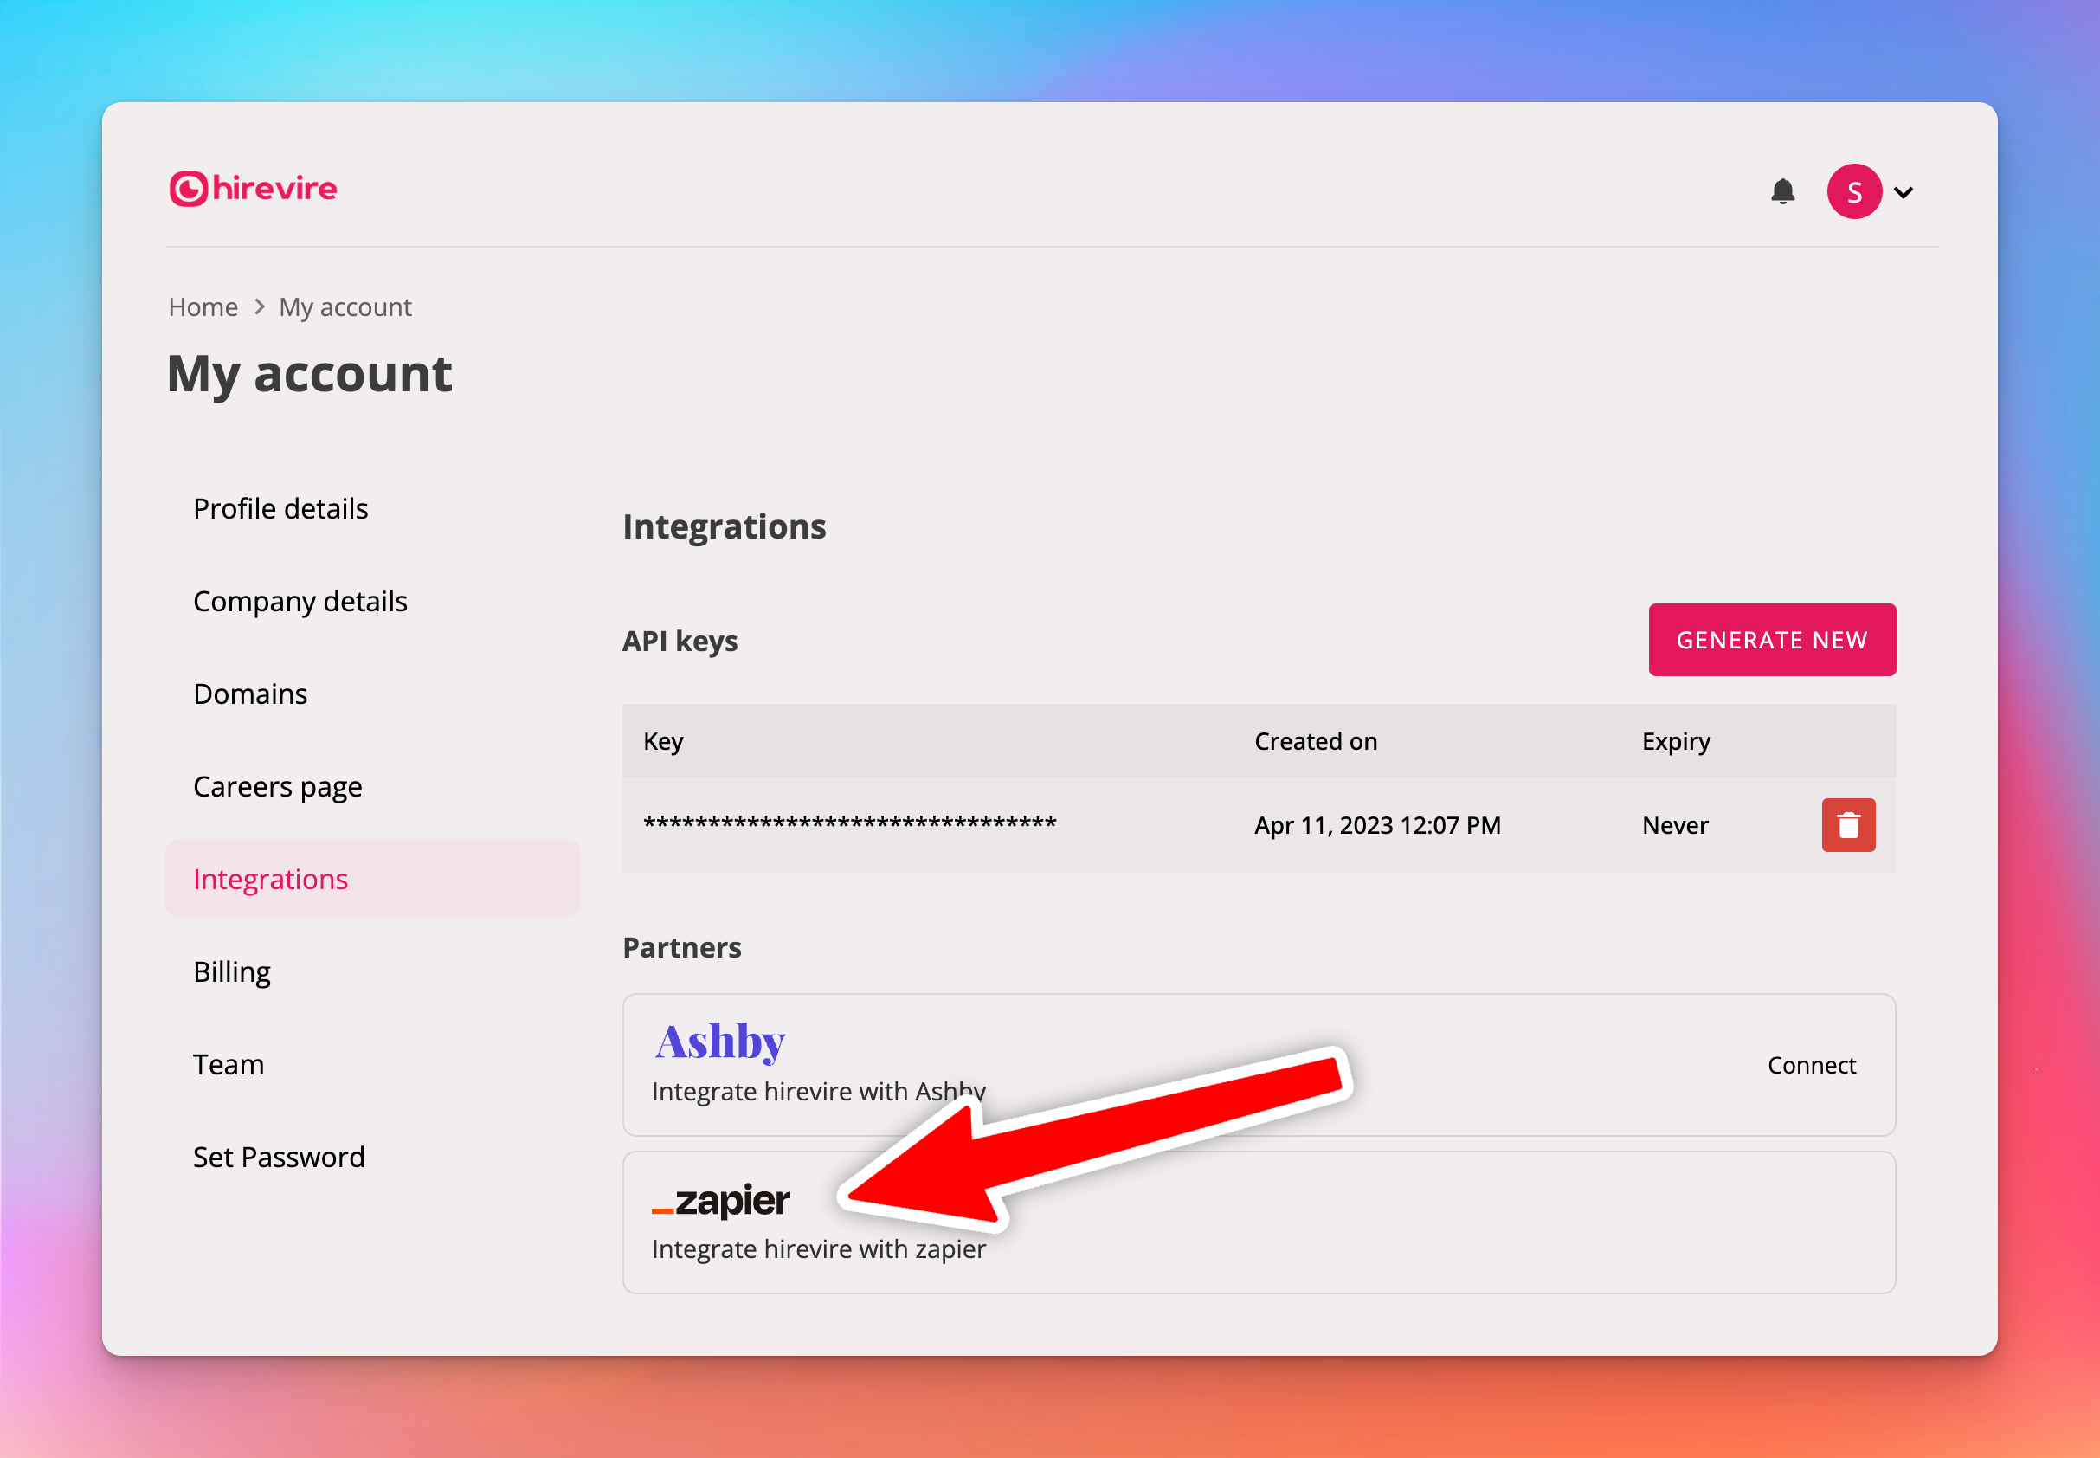Expand the account dropdown chevron
This screenshot has width=2100, height=1458.
pyautogui.click(x=1904, y=193)
